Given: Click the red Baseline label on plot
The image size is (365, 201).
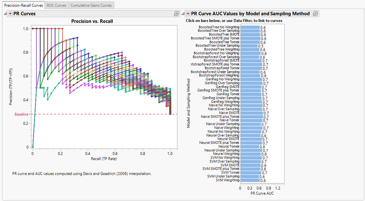Looking at the screenshot, I should tap(22, 114).
